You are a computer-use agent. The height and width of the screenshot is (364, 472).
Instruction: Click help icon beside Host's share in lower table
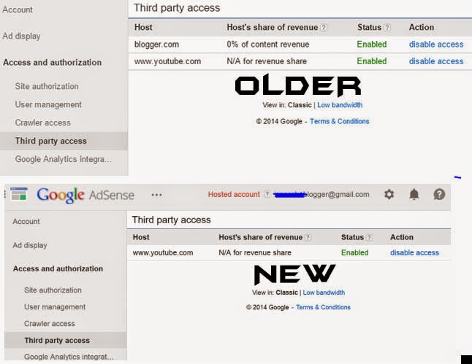tap(308, 238)
